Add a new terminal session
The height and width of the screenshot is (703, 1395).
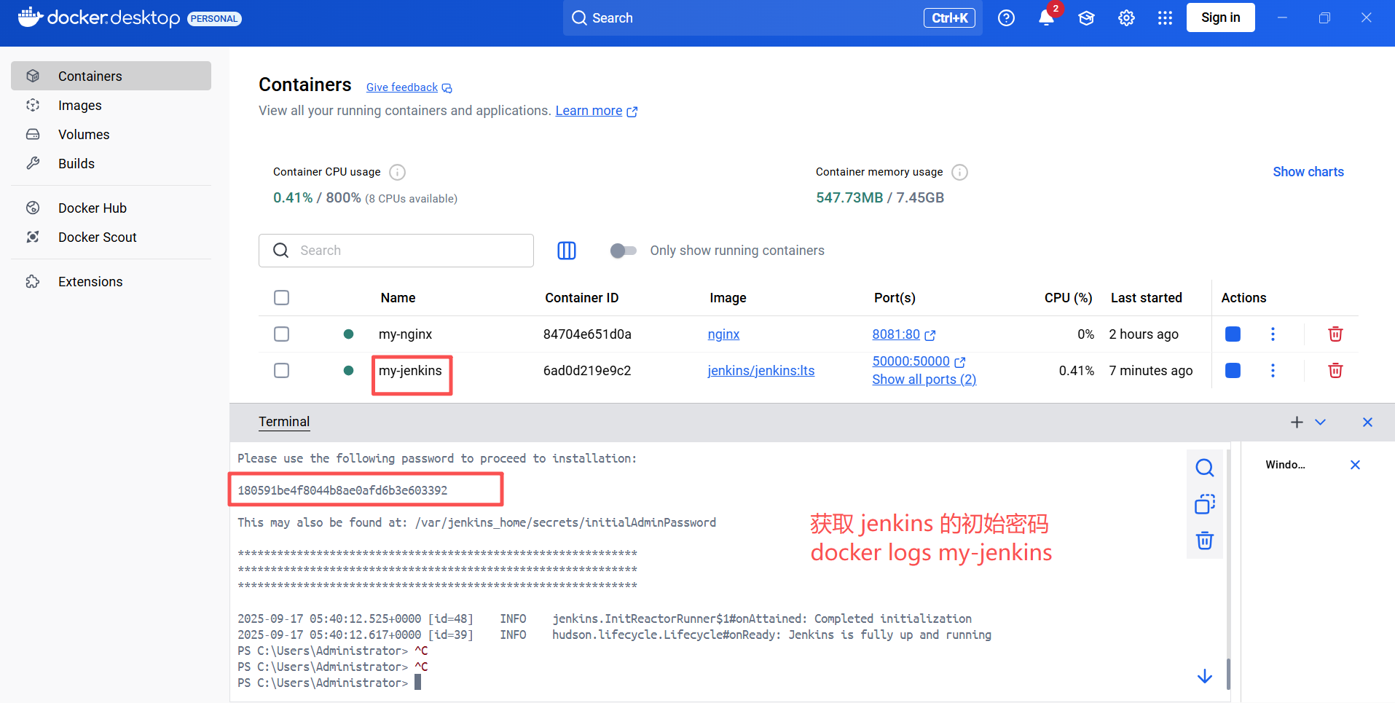coord(1297,422)
